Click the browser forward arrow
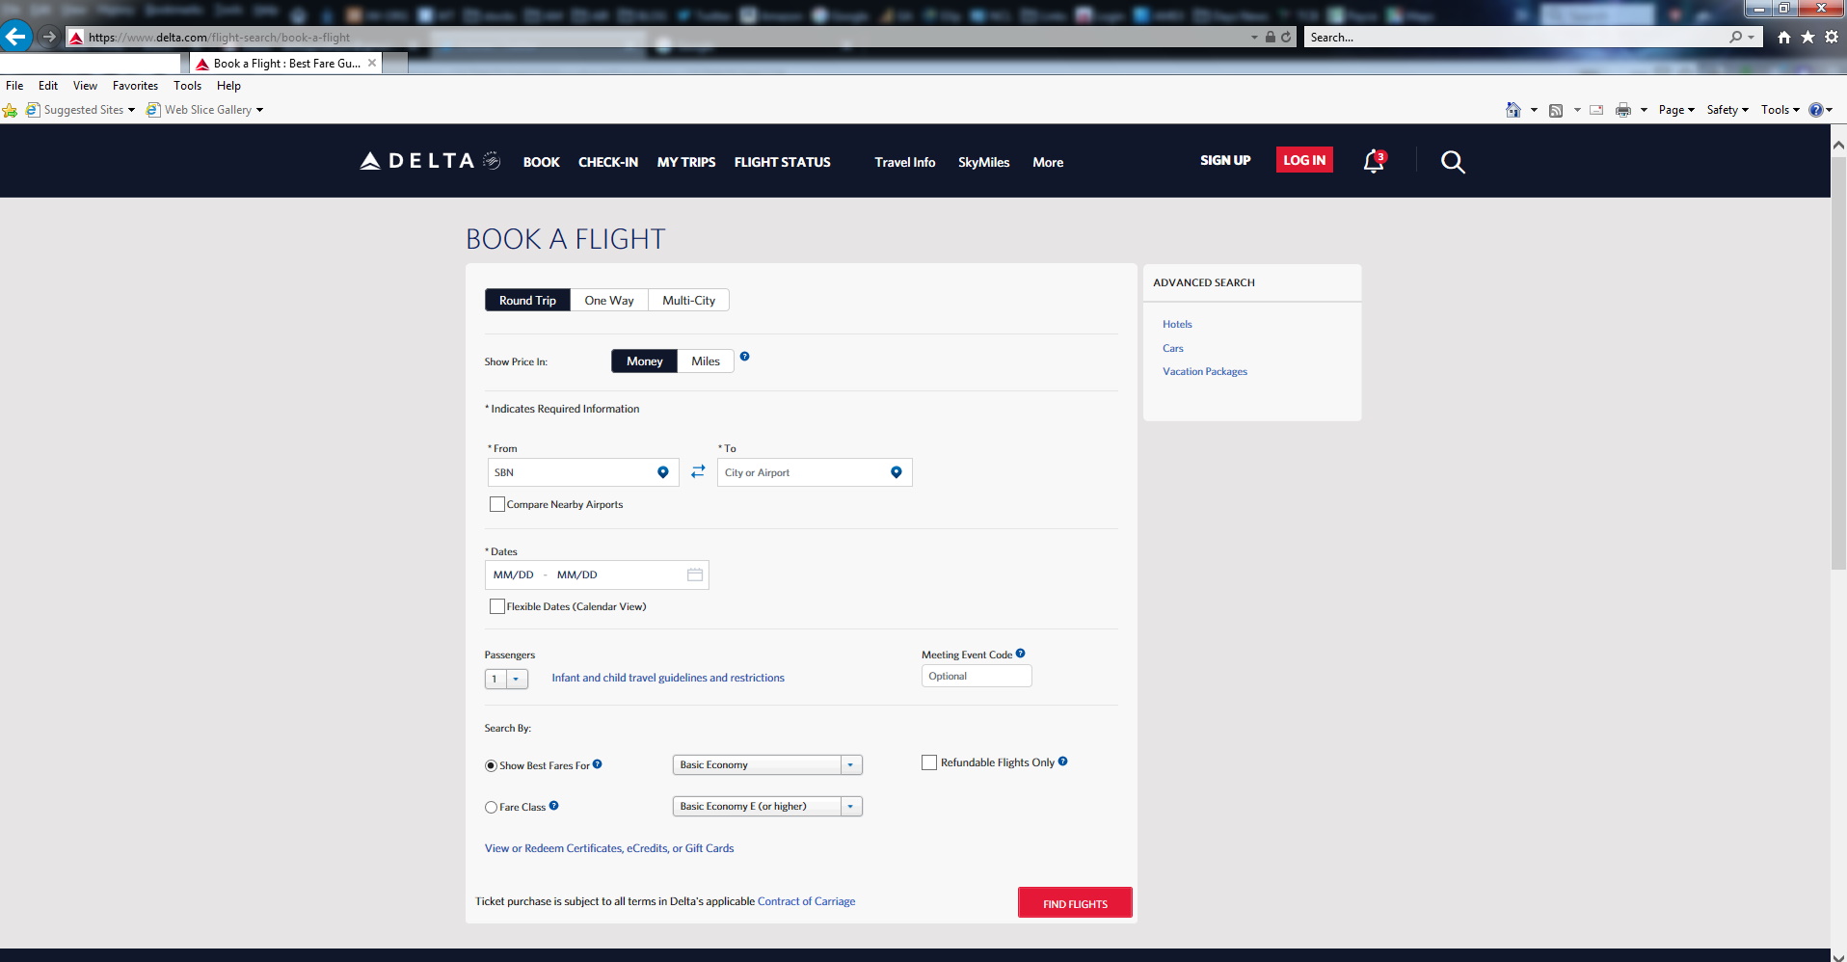 pyautogui.click(x=48, y=37)
